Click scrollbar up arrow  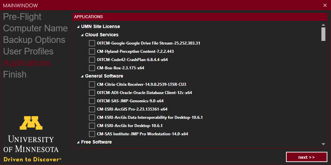click(x=323, y=25)
